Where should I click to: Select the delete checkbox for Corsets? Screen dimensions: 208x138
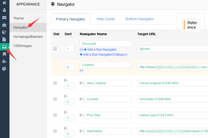[55, 99]
